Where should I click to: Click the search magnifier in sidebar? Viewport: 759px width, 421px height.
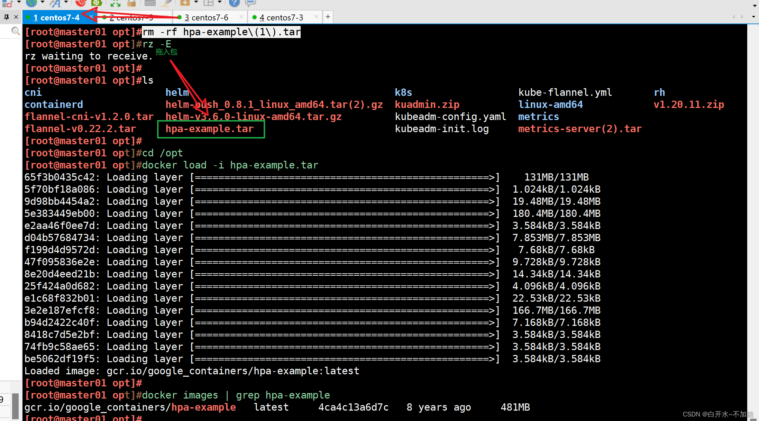point(15,31)
